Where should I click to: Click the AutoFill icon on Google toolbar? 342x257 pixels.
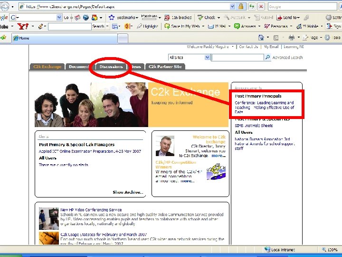(x=256, y=17)
